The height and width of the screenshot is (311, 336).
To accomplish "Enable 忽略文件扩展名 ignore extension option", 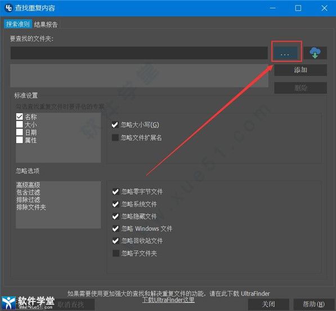I will point(115,137).
